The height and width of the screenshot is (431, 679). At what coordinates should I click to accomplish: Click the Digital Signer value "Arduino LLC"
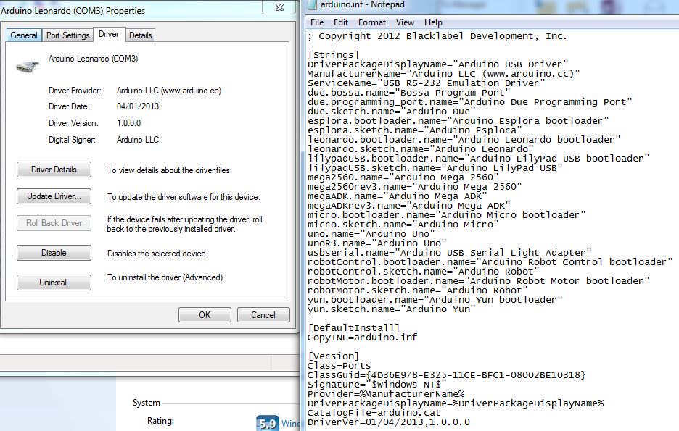(138, 140)
